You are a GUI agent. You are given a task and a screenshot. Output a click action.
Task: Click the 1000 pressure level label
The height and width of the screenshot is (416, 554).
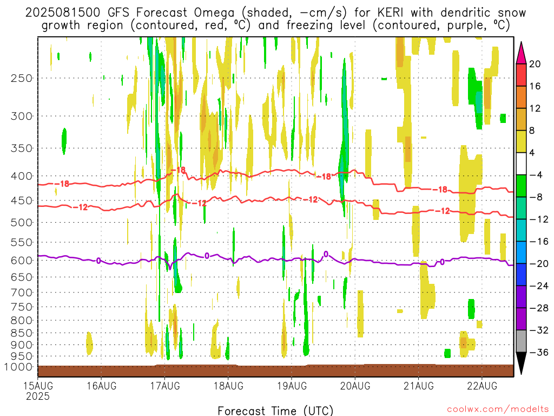[18, 367]
